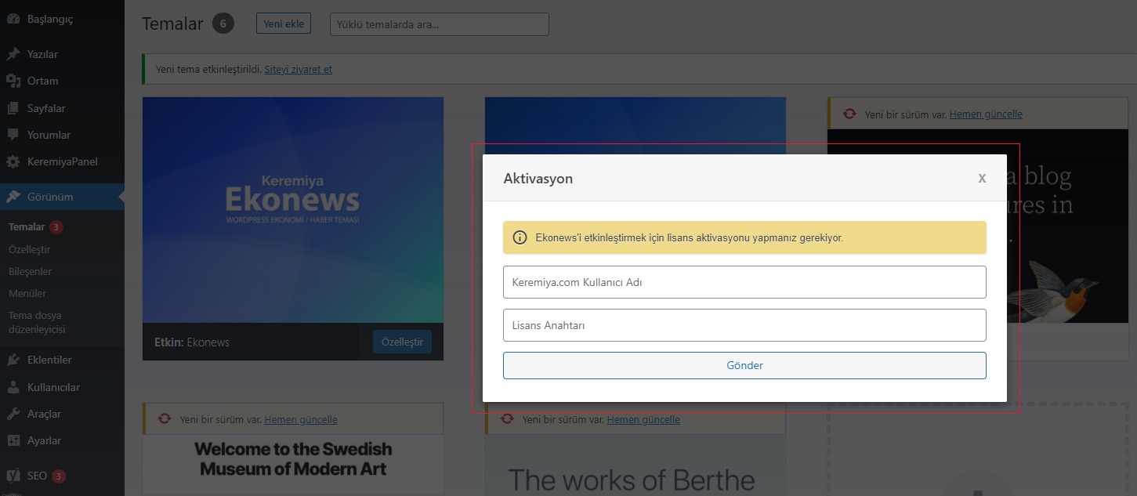Open the Swedish Museum of Modern Art theme

coord(293,465)
